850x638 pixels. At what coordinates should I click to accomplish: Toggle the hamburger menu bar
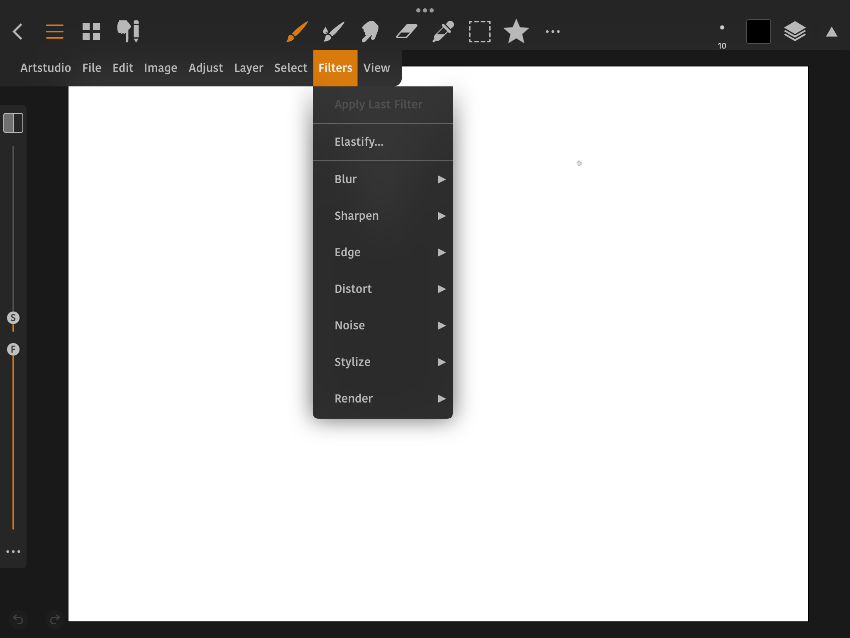pos(55,32)
